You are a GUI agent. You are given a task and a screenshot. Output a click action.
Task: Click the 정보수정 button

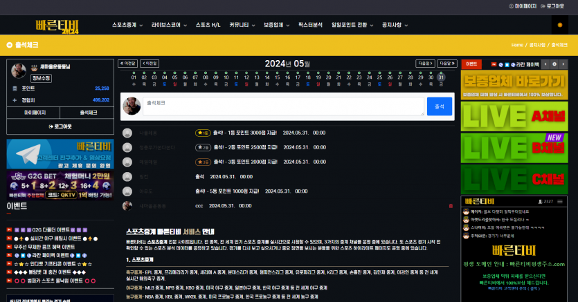(41, 78)
